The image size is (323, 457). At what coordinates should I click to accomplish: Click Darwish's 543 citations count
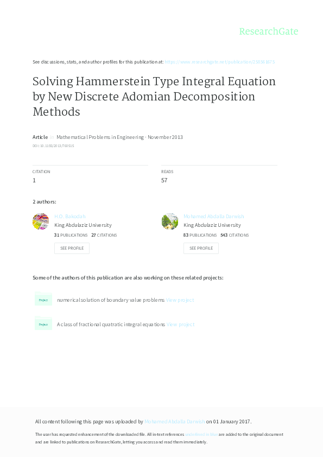(224, 235)
